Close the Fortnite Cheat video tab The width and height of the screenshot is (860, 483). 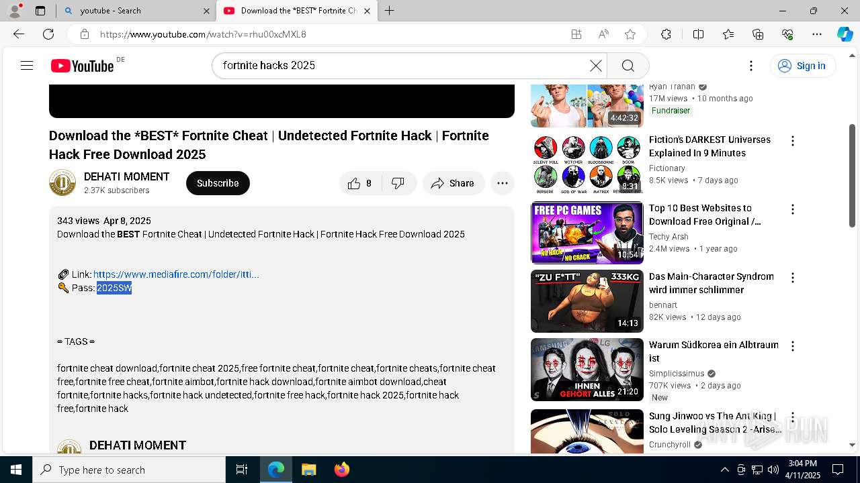click(367, 11)
